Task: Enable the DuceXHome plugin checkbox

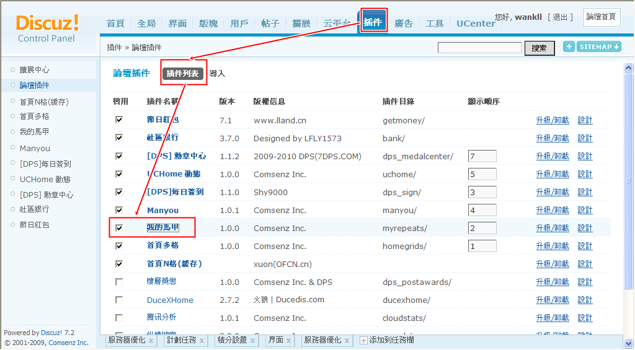Action: click(119, 300)
